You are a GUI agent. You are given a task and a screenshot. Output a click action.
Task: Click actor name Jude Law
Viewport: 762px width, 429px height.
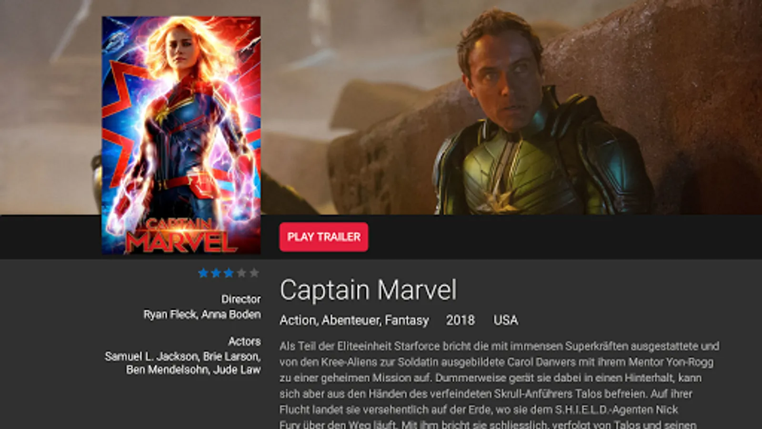point(237,370)
